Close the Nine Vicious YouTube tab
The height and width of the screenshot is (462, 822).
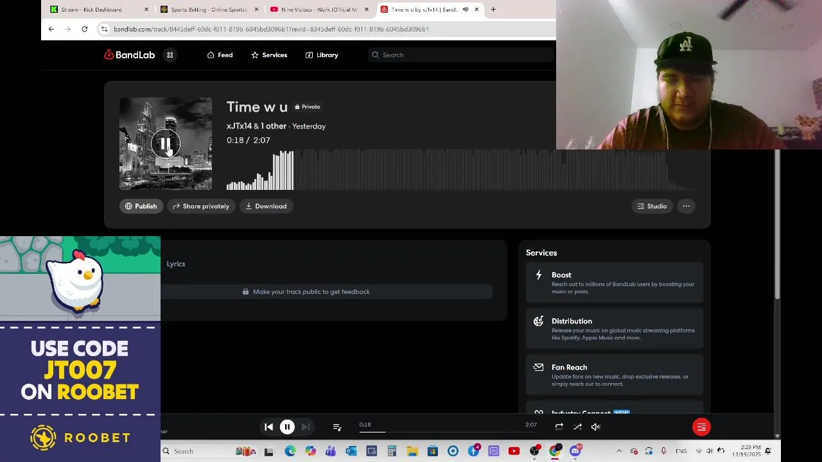coord(366,10)
